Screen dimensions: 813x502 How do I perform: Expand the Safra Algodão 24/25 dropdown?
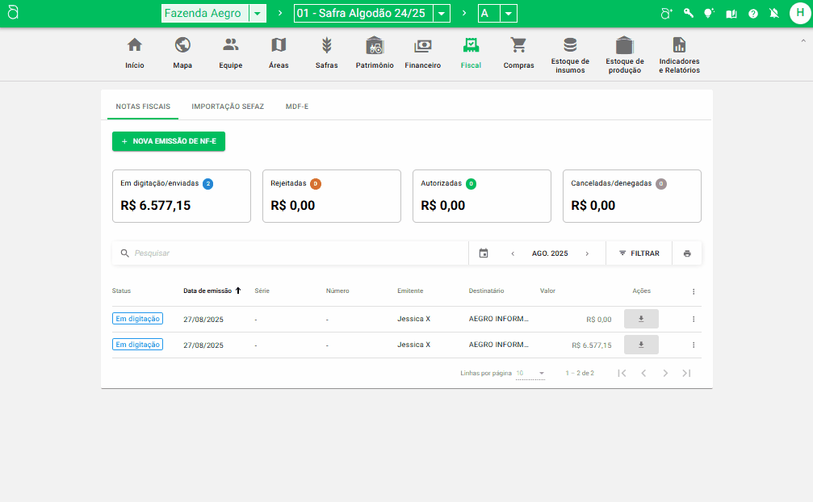(x=441, y=14)
